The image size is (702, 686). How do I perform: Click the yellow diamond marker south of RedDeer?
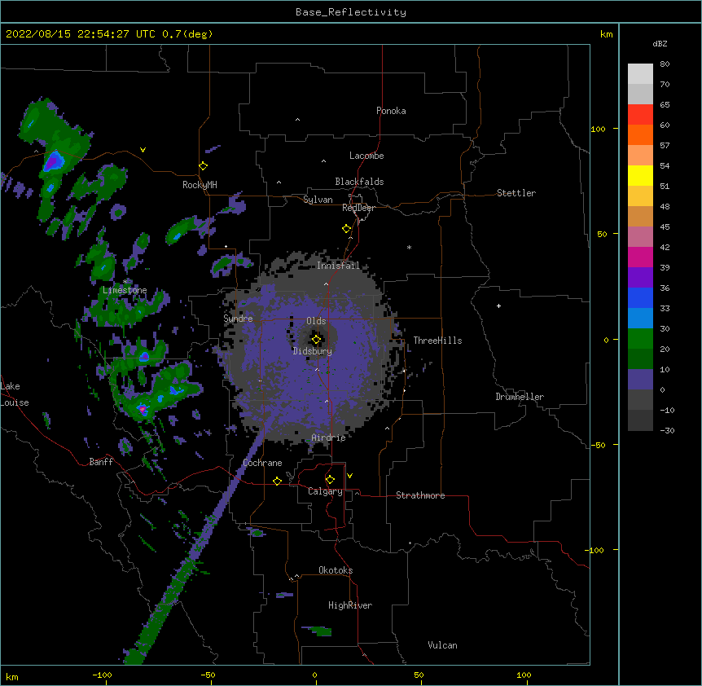[346, 229]
